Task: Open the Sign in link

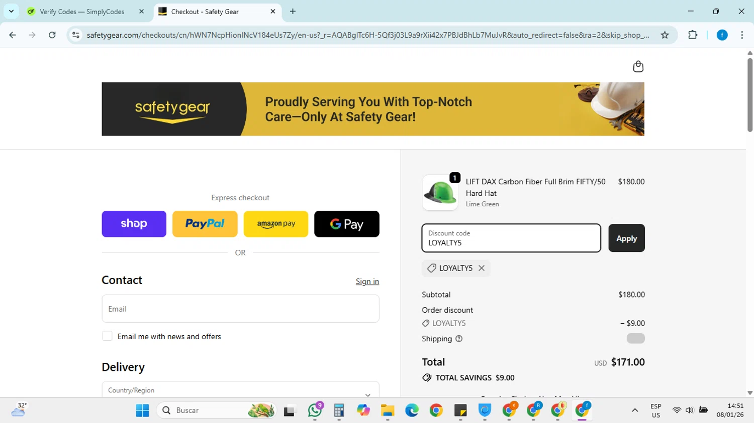Action: point(367,281)
